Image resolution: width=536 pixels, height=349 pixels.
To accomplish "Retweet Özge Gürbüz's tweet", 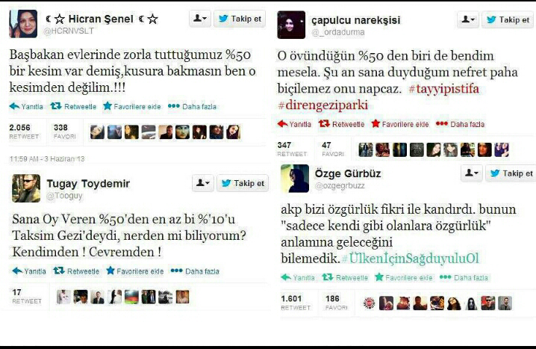I will click(x=345, y=277).
